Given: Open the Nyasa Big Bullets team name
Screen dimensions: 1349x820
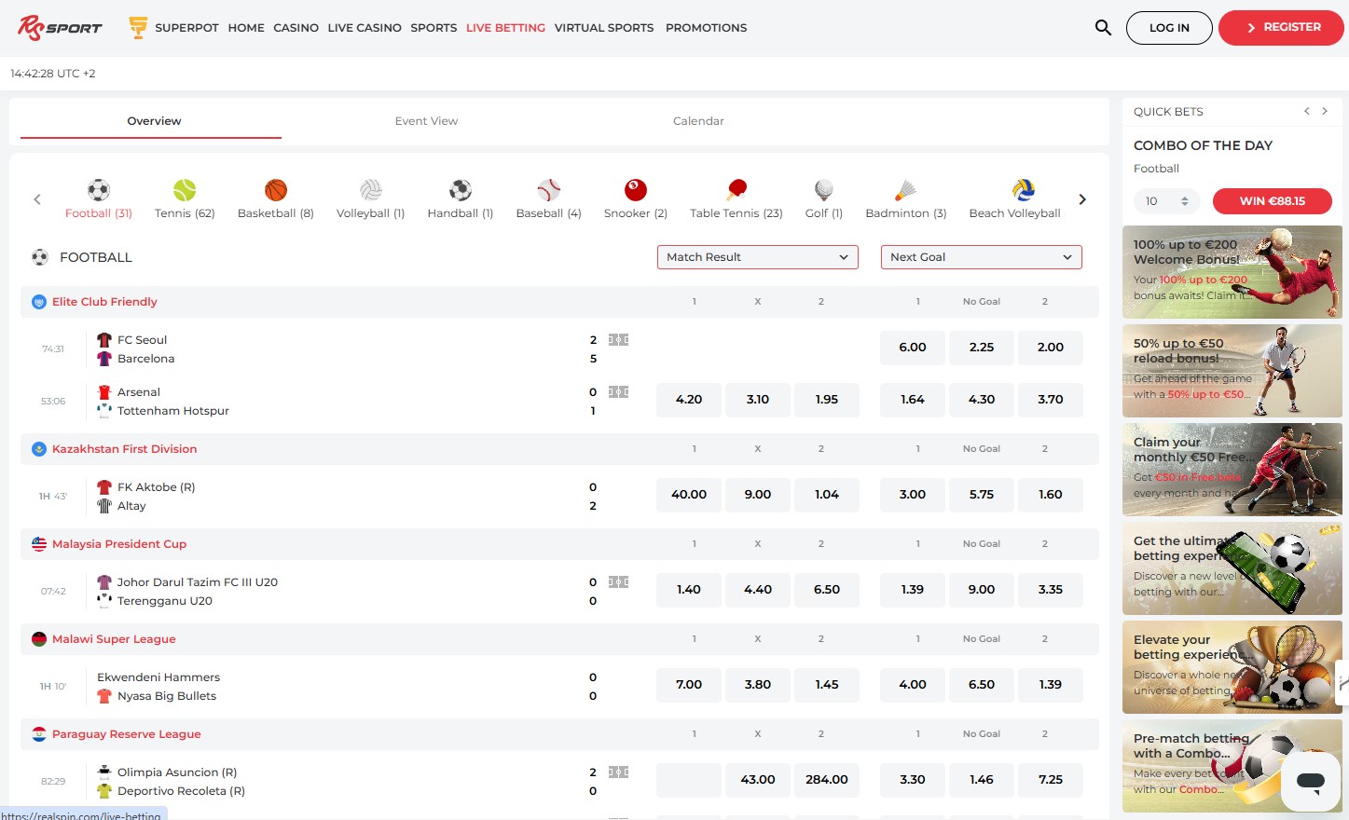Looking at the screenshot, I should click(167, 696).
